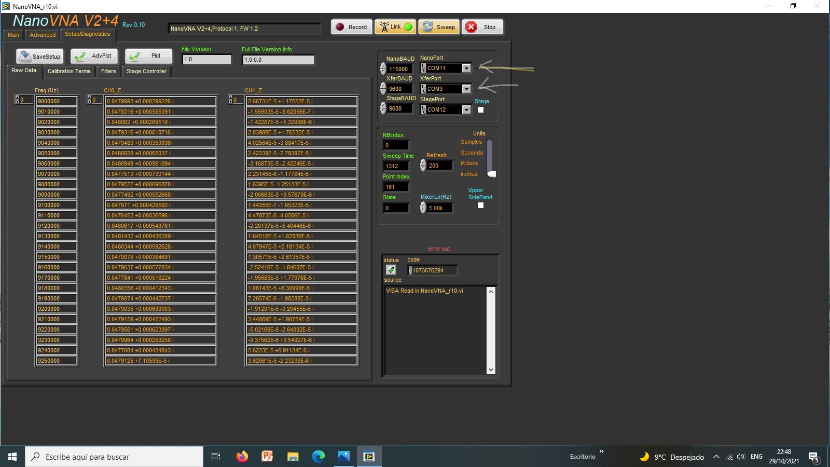Screen dimensions: 830x467
Task: Enable the Stage checkbox
Action: click(x=480, y=109)
